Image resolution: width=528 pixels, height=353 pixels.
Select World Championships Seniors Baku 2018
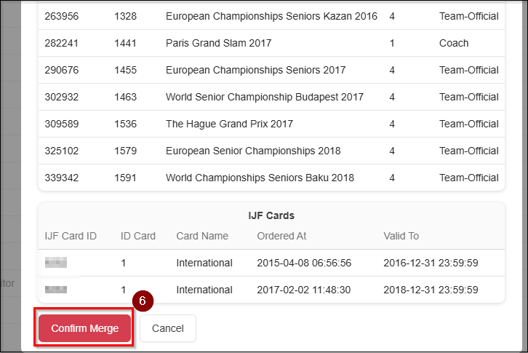[x=260, y=178]
